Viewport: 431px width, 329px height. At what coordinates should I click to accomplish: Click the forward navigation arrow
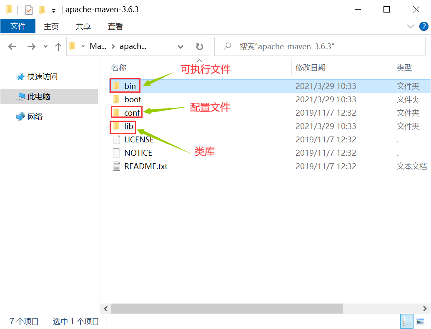click(31, 46)
